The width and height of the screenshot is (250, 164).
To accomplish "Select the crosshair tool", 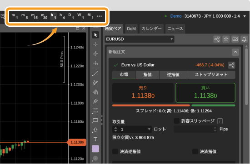I will [95, 44].
